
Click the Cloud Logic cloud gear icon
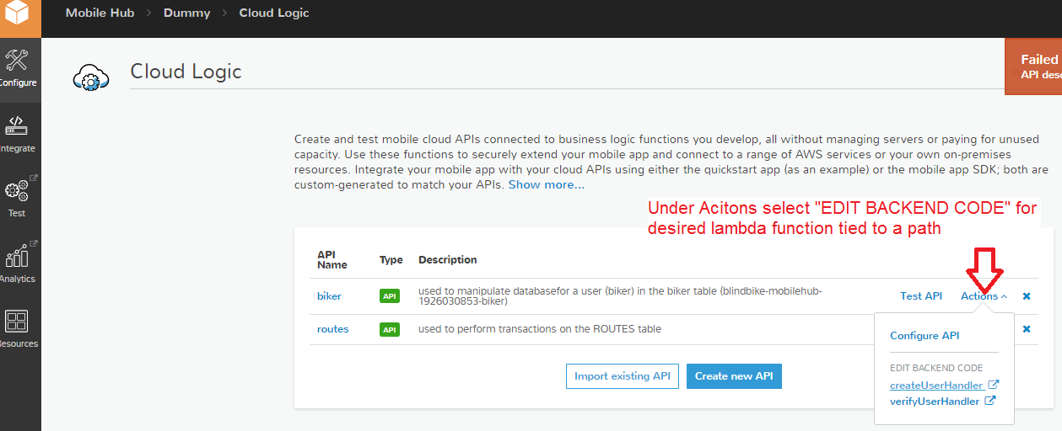point(90,77)
